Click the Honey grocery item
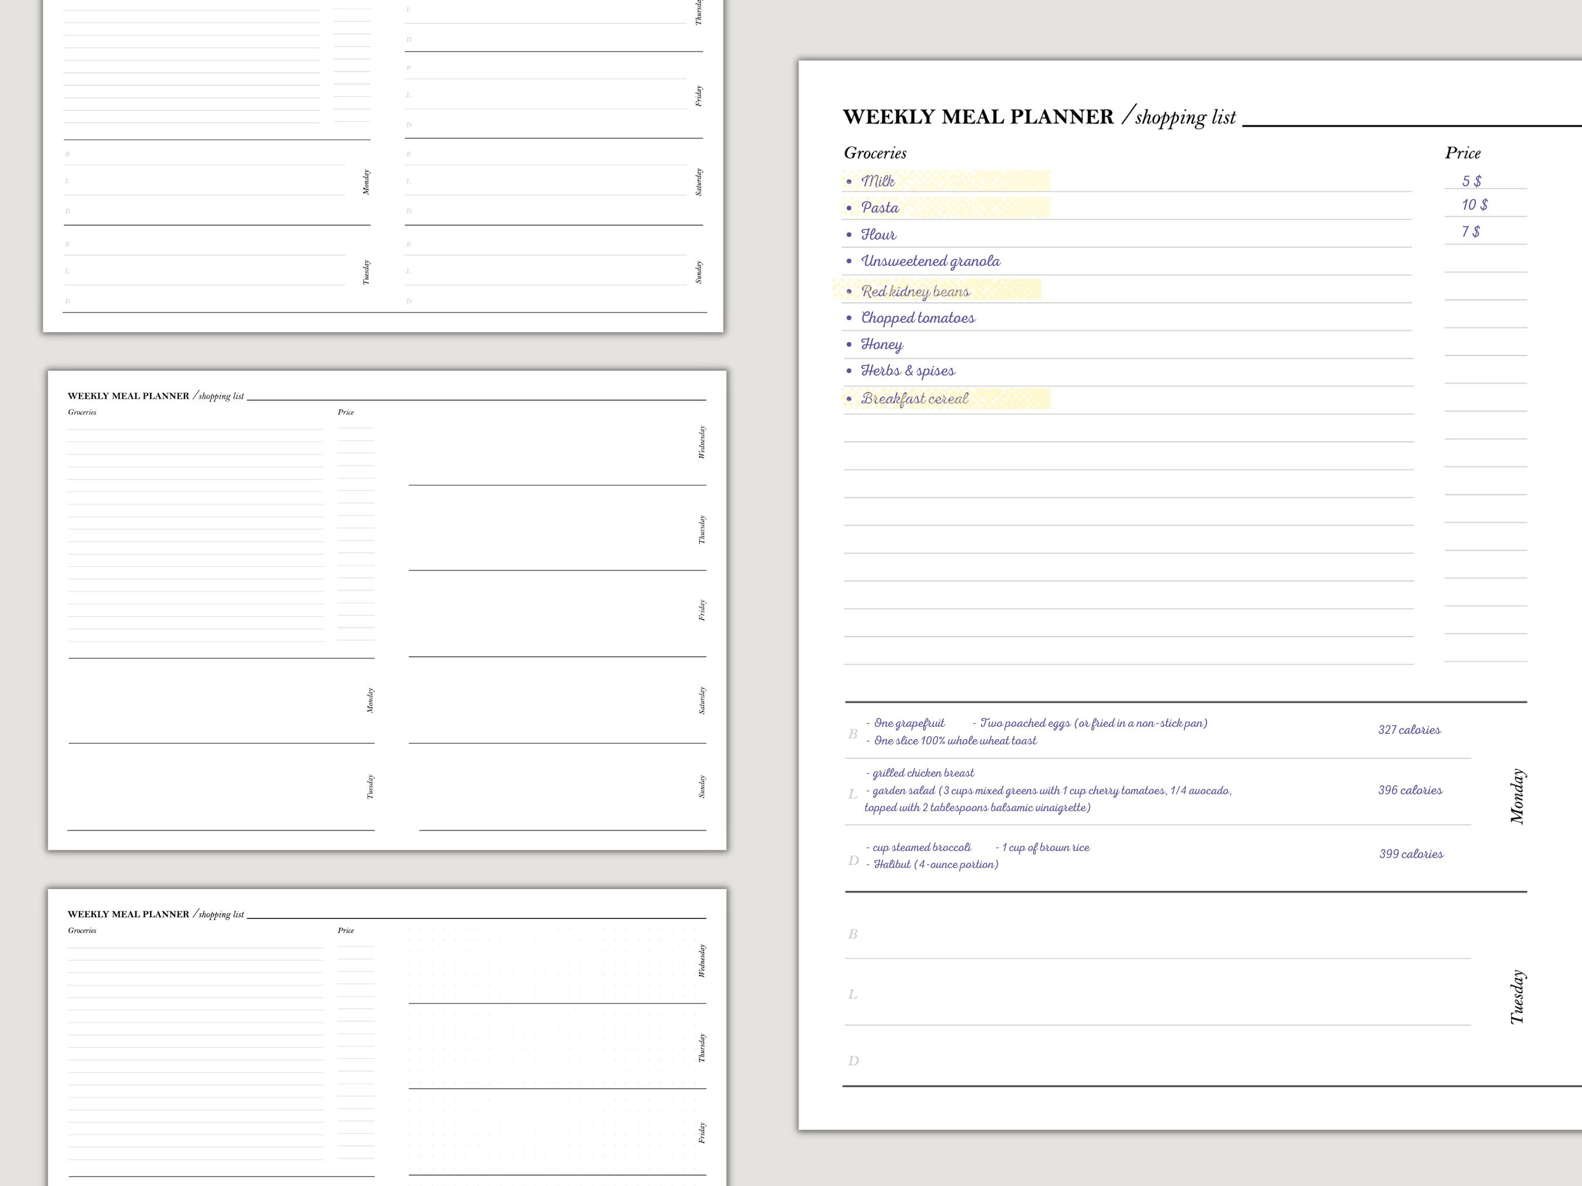1582x1186 pixels. pyautogui.click(x=882, y=344)
